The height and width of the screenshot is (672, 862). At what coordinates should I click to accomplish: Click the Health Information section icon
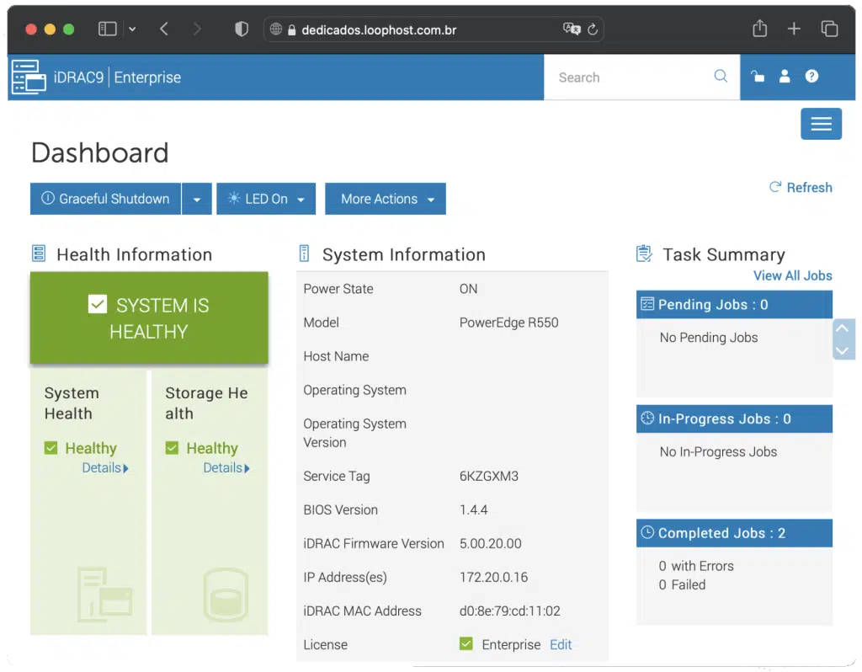(x=39, y=253)
